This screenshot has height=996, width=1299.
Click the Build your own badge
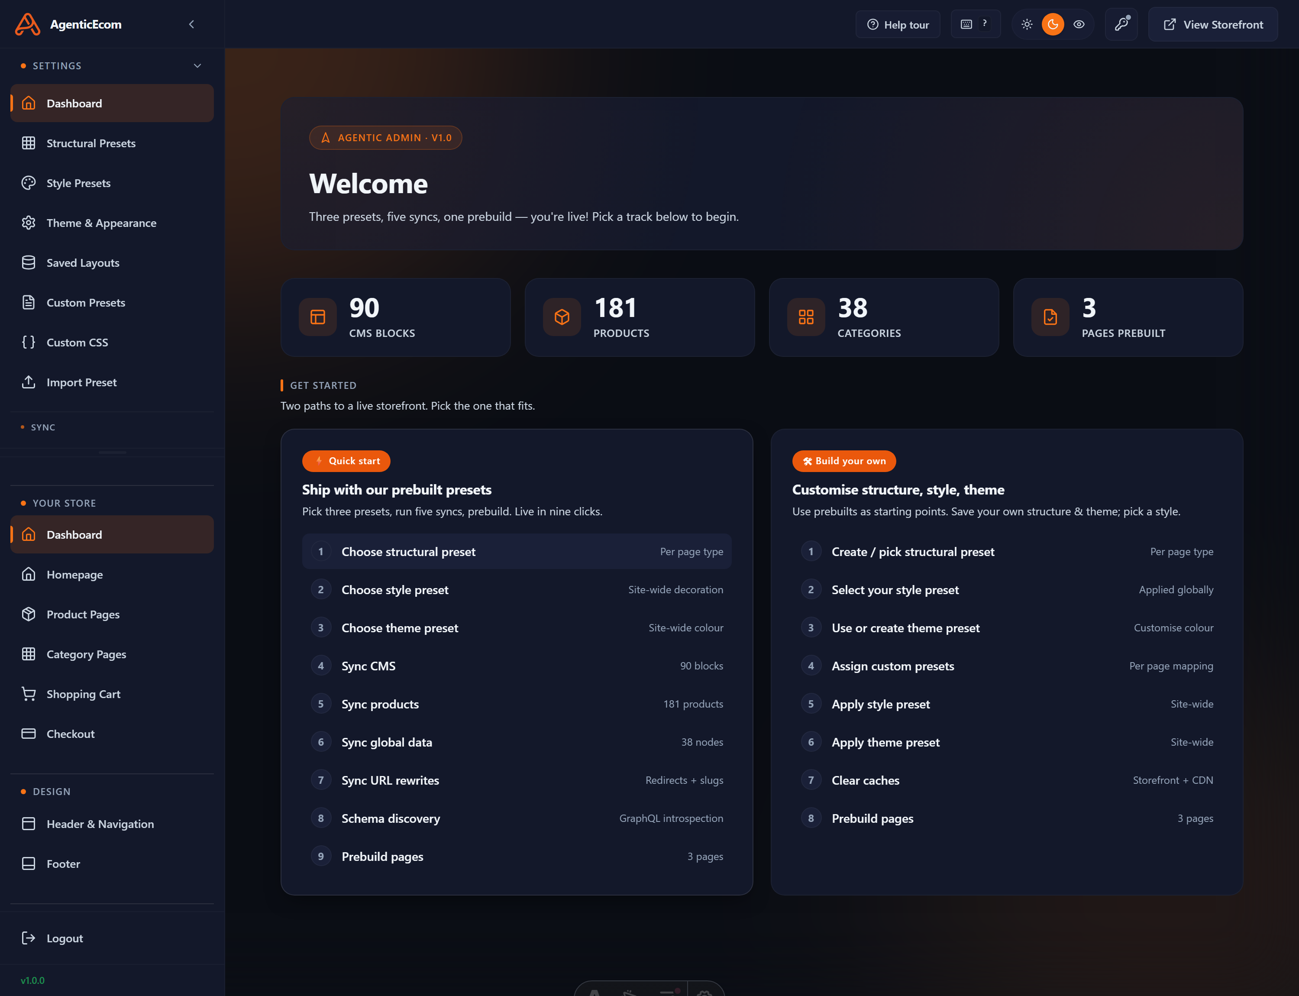(844, 461)
